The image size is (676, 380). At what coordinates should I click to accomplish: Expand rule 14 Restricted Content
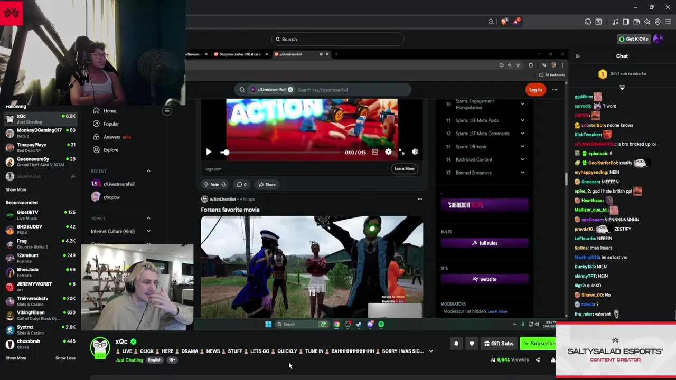click(522, 159)
